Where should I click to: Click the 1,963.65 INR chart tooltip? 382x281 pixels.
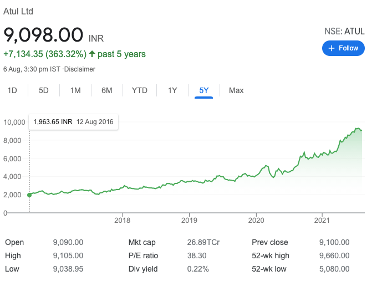tap(73, 122)
